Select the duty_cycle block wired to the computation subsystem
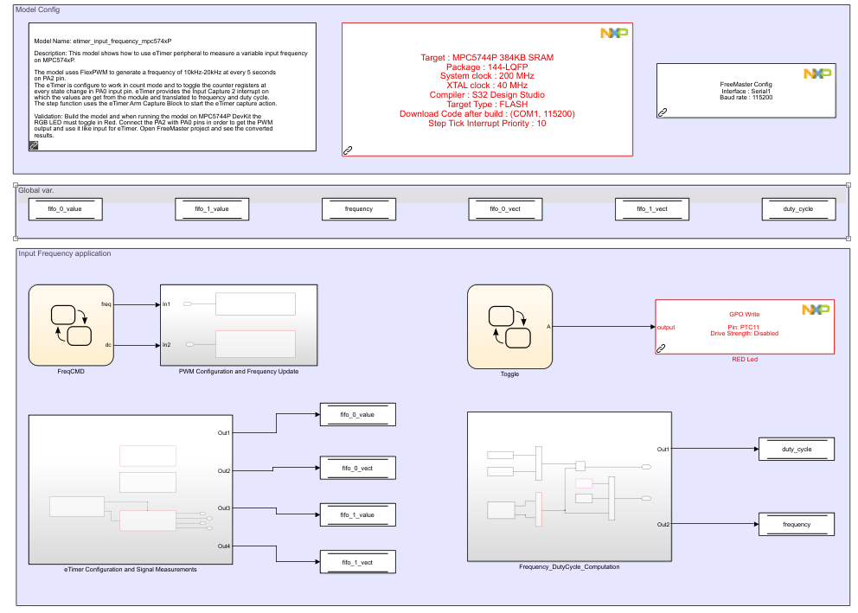 (x=797, y=450)
